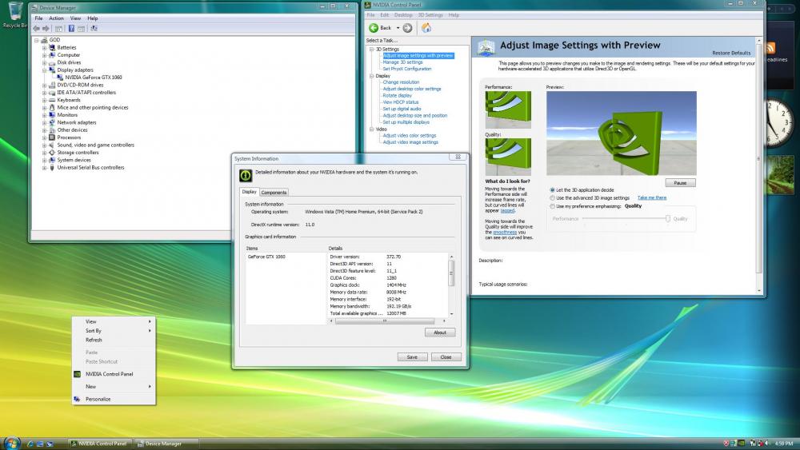Click the Universal Serial Bus controllers icon
Screen dimensions: 800x450
pyautogui.click(x=52, y=167)
